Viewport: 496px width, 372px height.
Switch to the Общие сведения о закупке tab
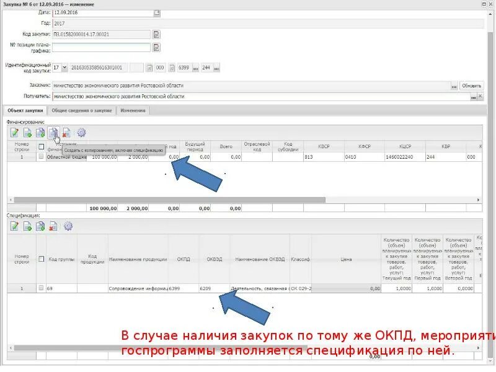82,110
